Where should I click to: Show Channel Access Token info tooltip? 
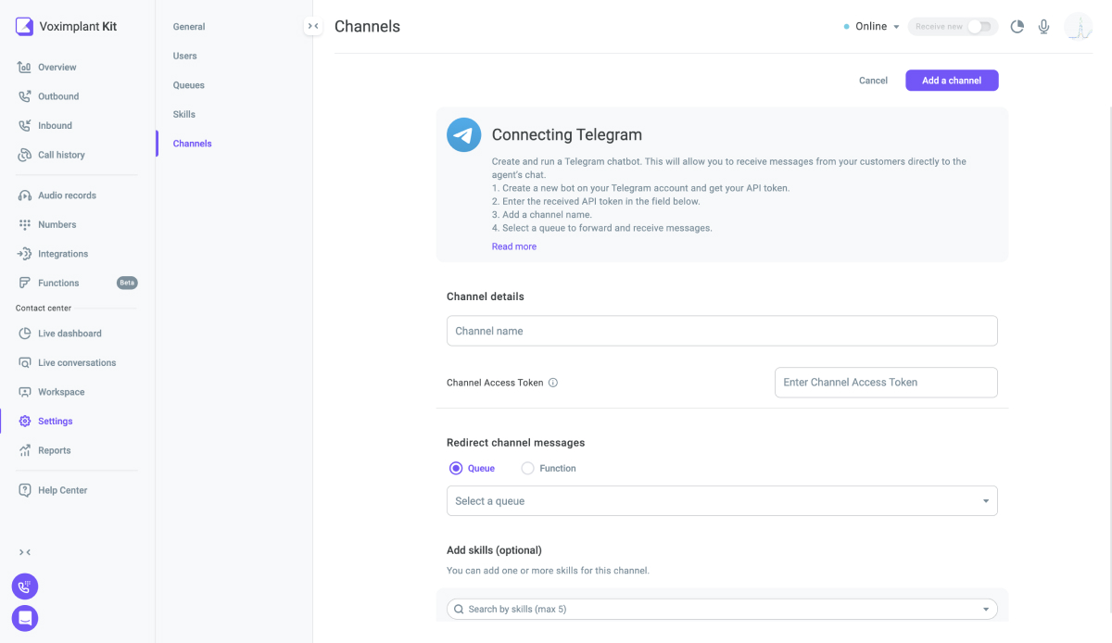553,383
